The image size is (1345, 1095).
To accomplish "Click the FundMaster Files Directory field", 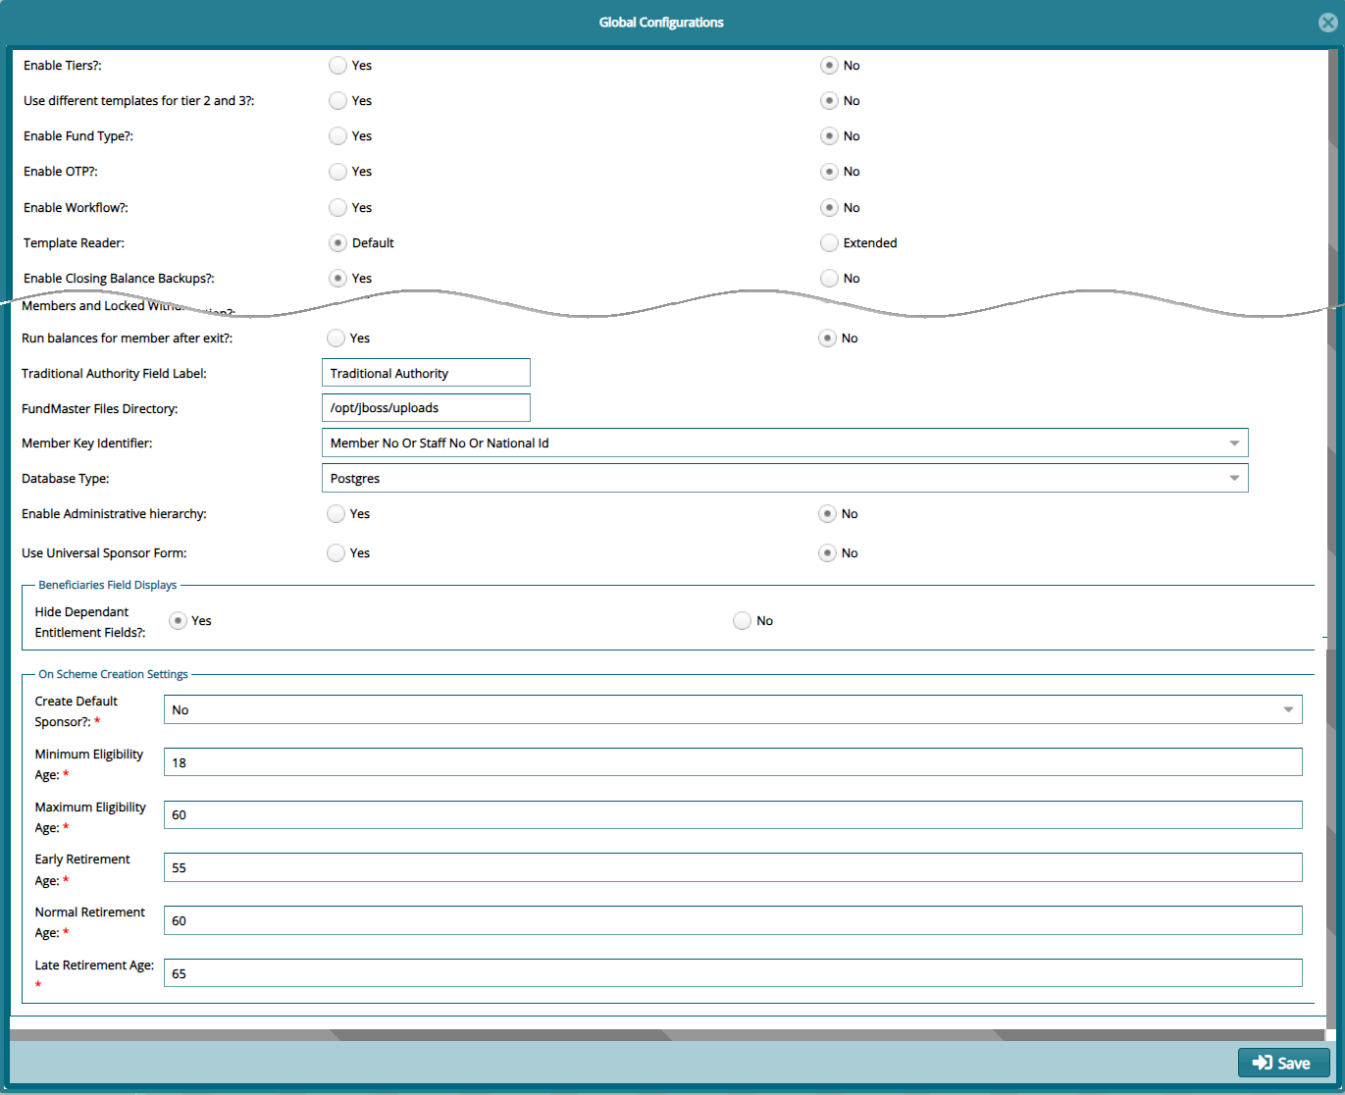I will (426, 408).
